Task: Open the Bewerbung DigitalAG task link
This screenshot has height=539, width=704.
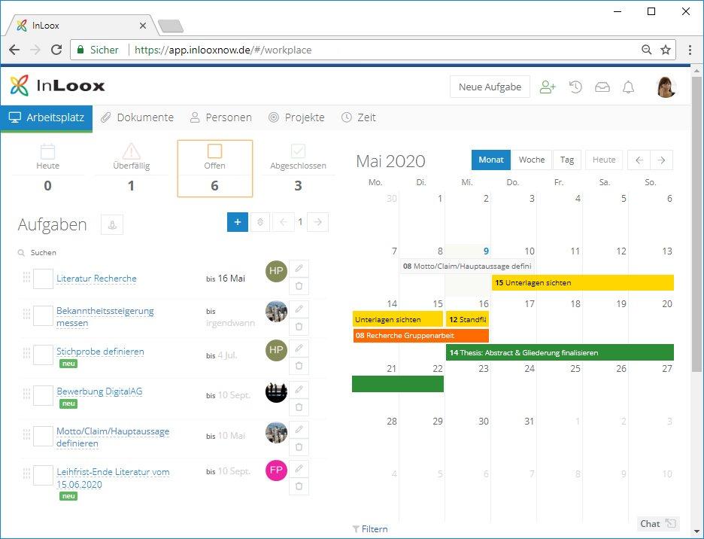Action: (99, 391)
